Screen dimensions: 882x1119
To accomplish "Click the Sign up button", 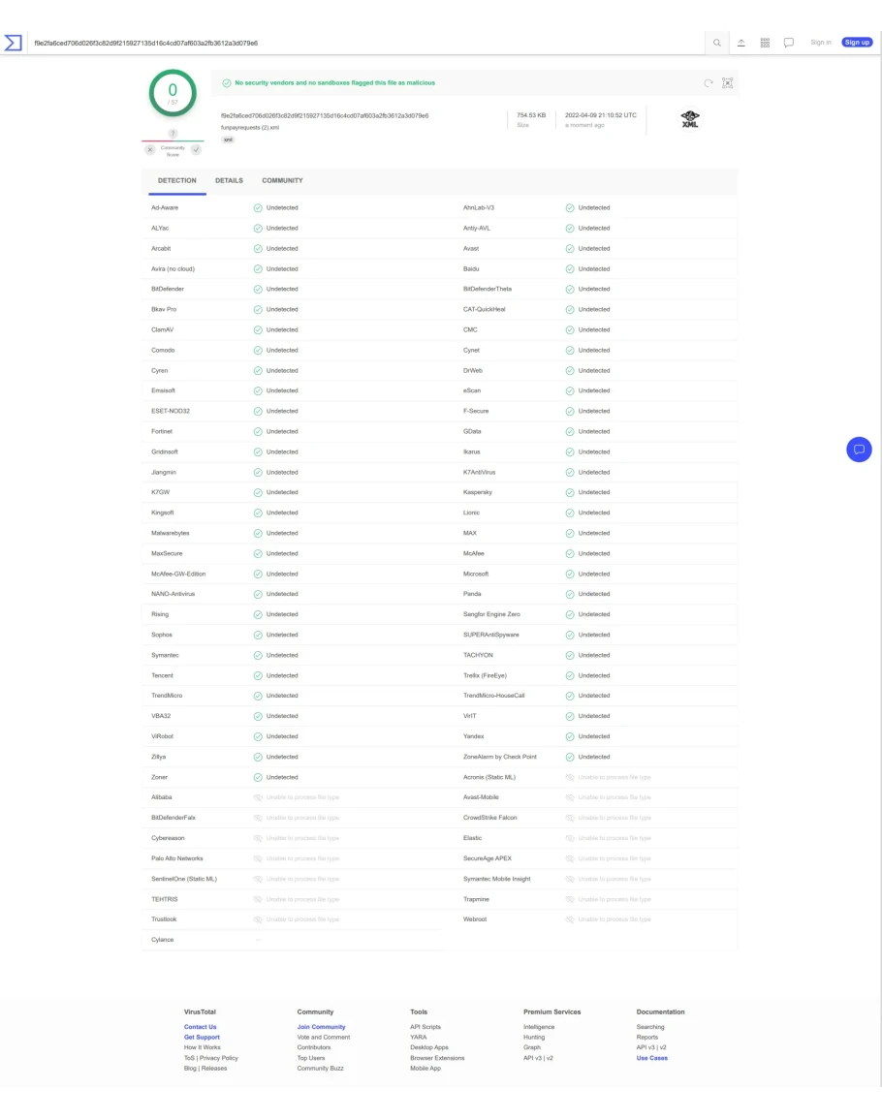I will pos(857,43).
